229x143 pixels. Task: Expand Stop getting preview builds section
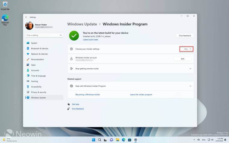pyautogui.click(x=190, y=69)
